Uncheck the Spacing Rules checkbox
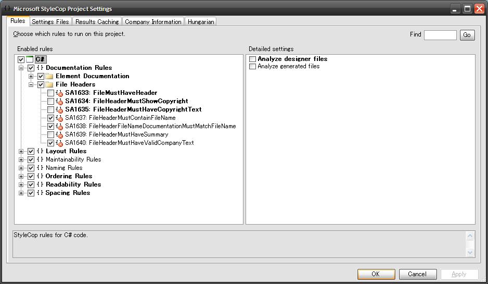Image resolution: width=488 pixels, height=284 pixels. tap(31, 193)
